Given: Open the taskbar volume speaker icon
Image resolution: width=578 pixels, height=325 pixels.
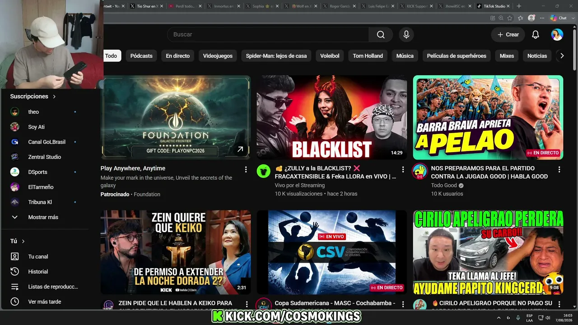Looking at the screenshot, I should tap(548, 318).
